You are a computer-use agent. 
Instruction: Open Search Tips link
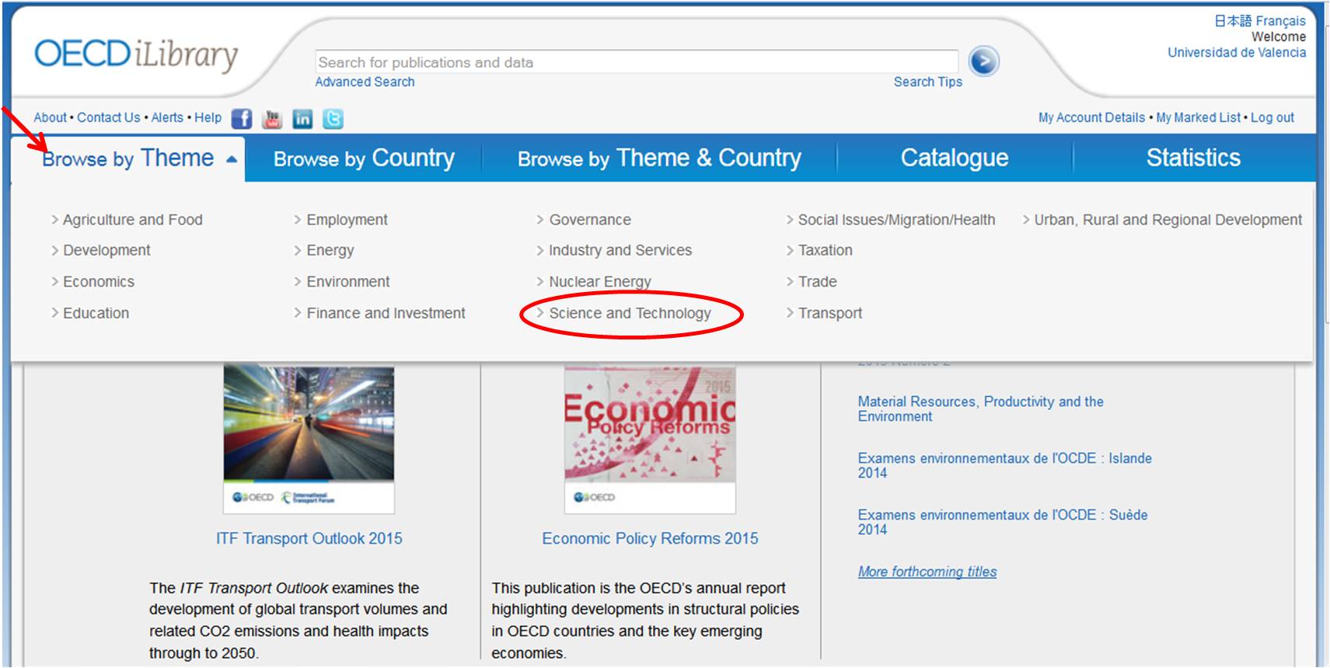pos(928,82)
